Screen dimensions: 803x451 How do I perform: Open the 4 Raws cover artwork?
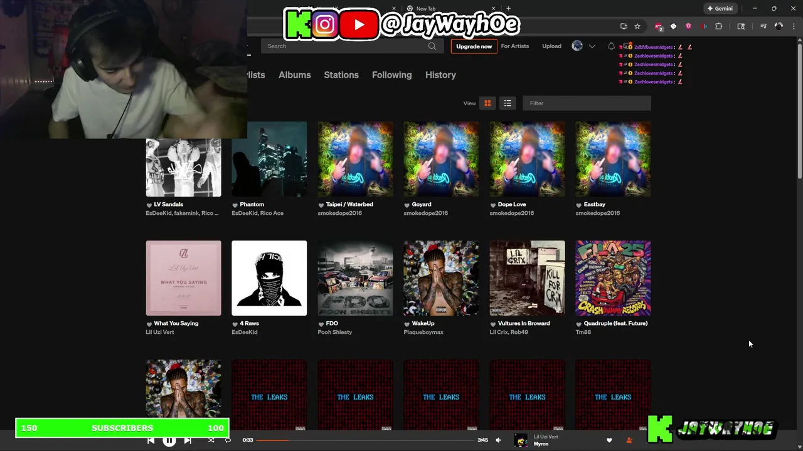[269, 278]
